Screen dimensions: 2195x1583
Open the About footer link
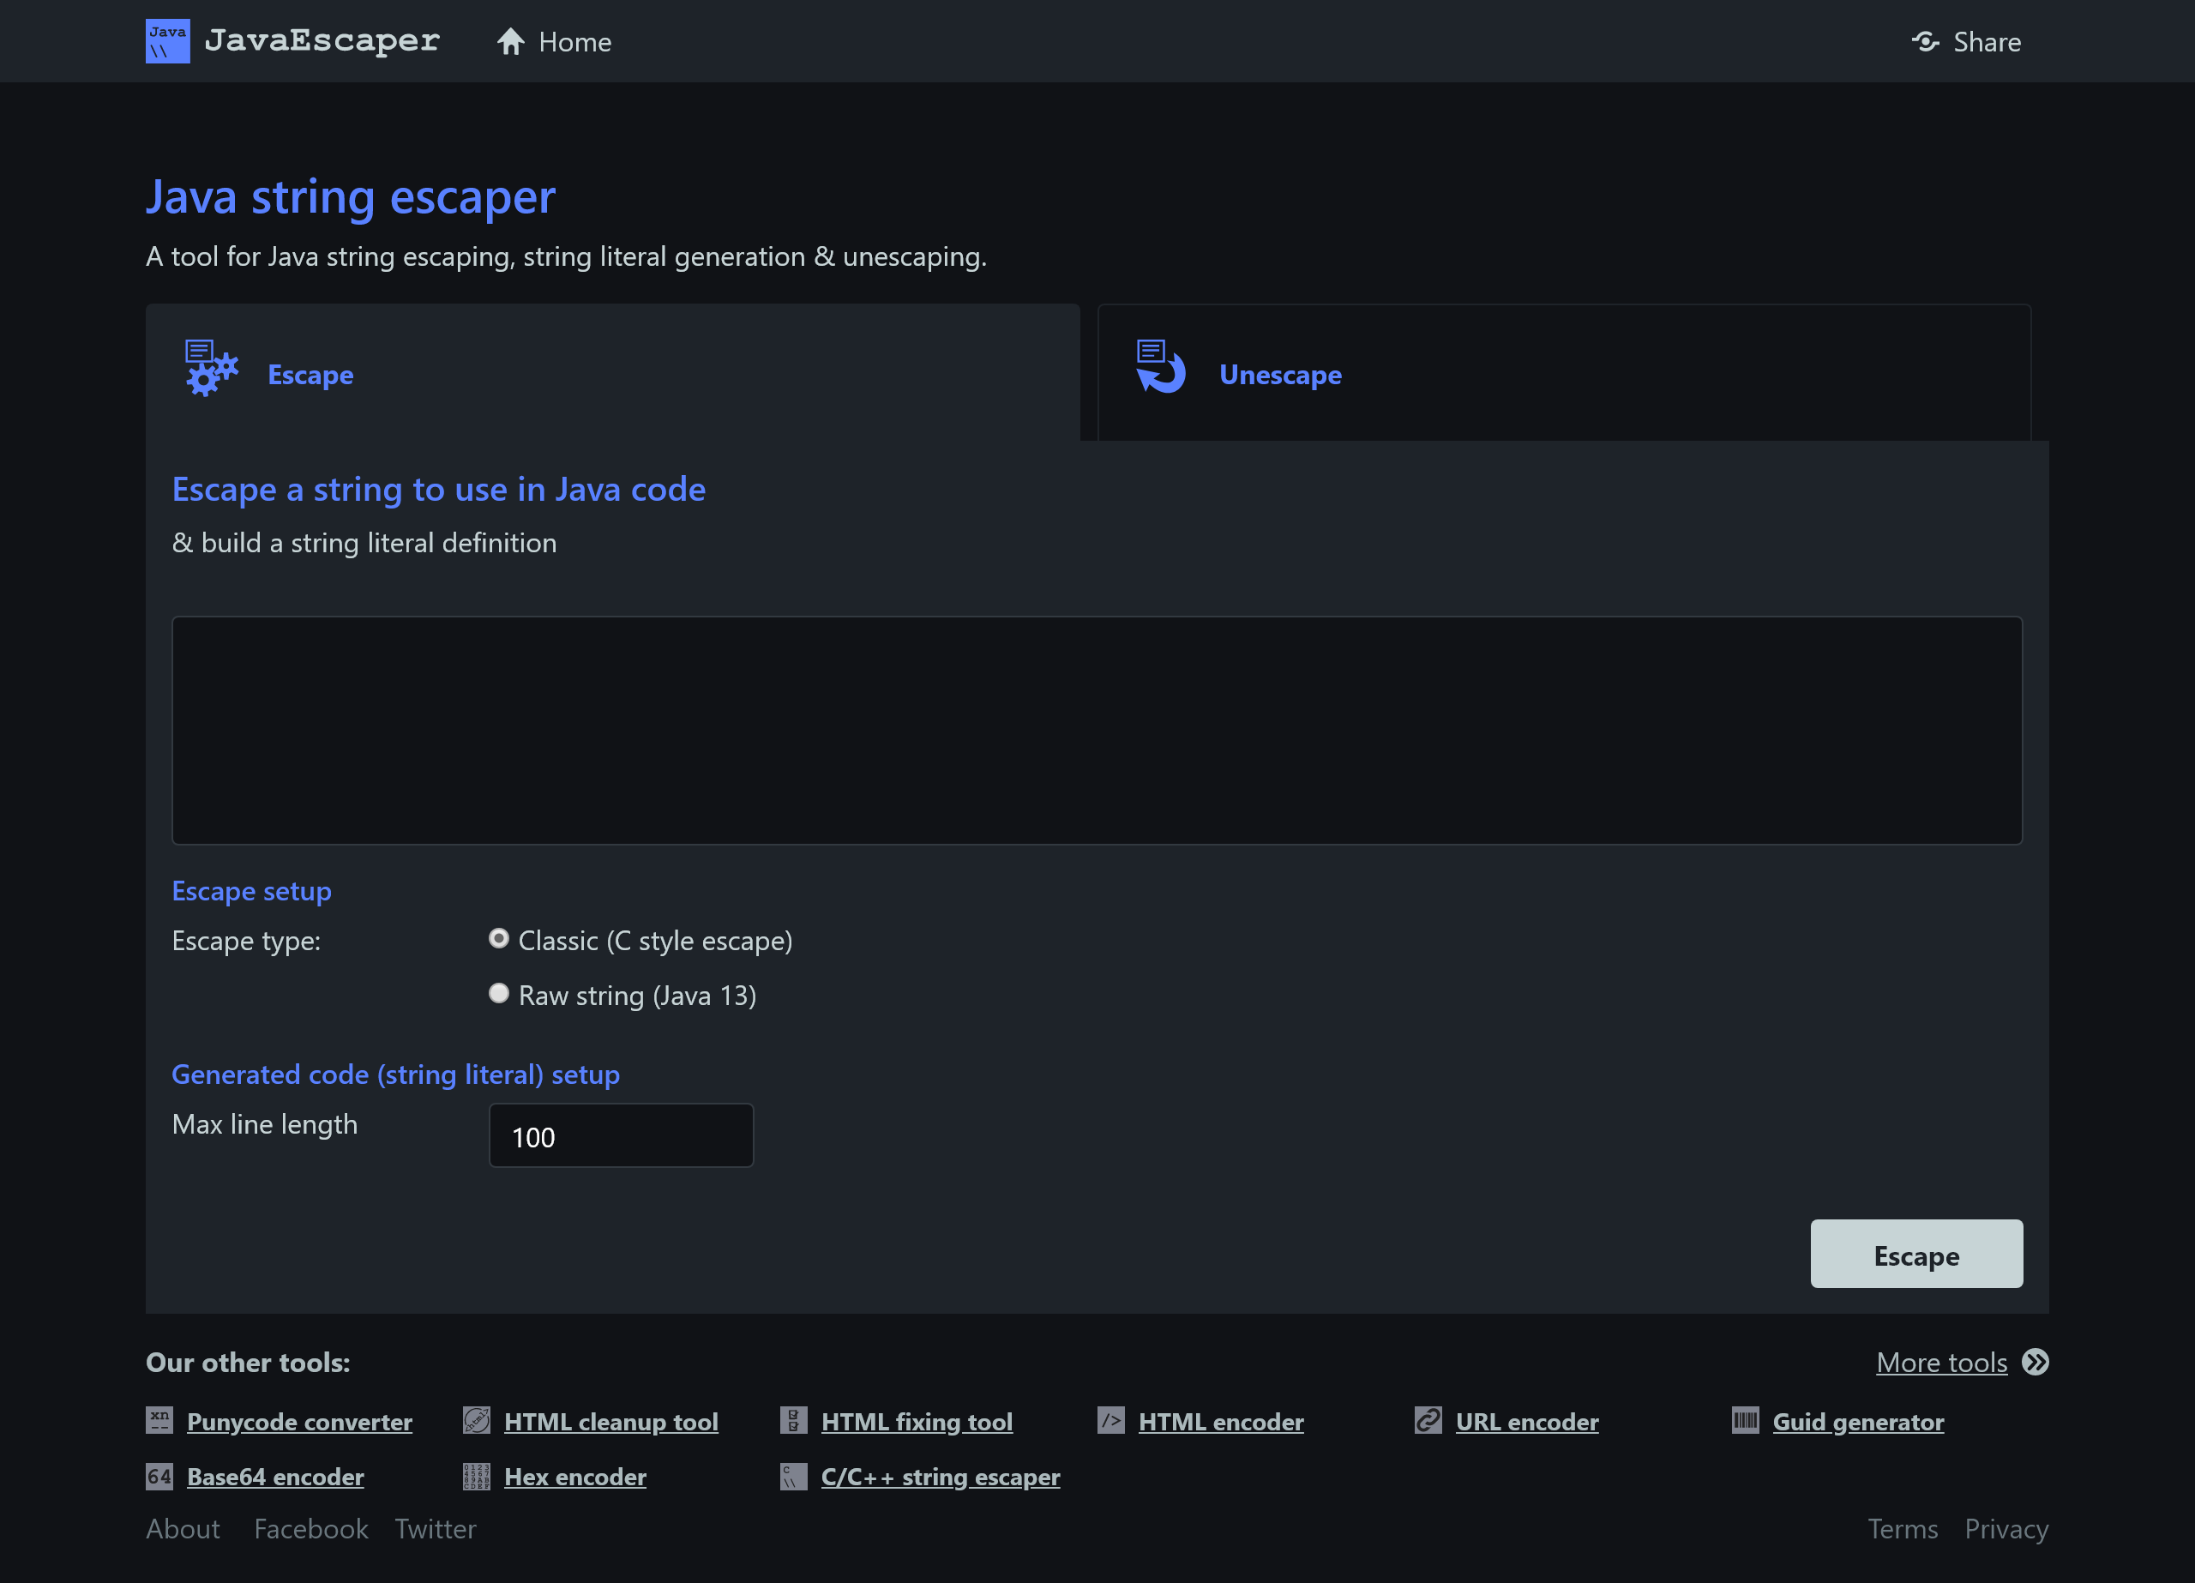183,1529
